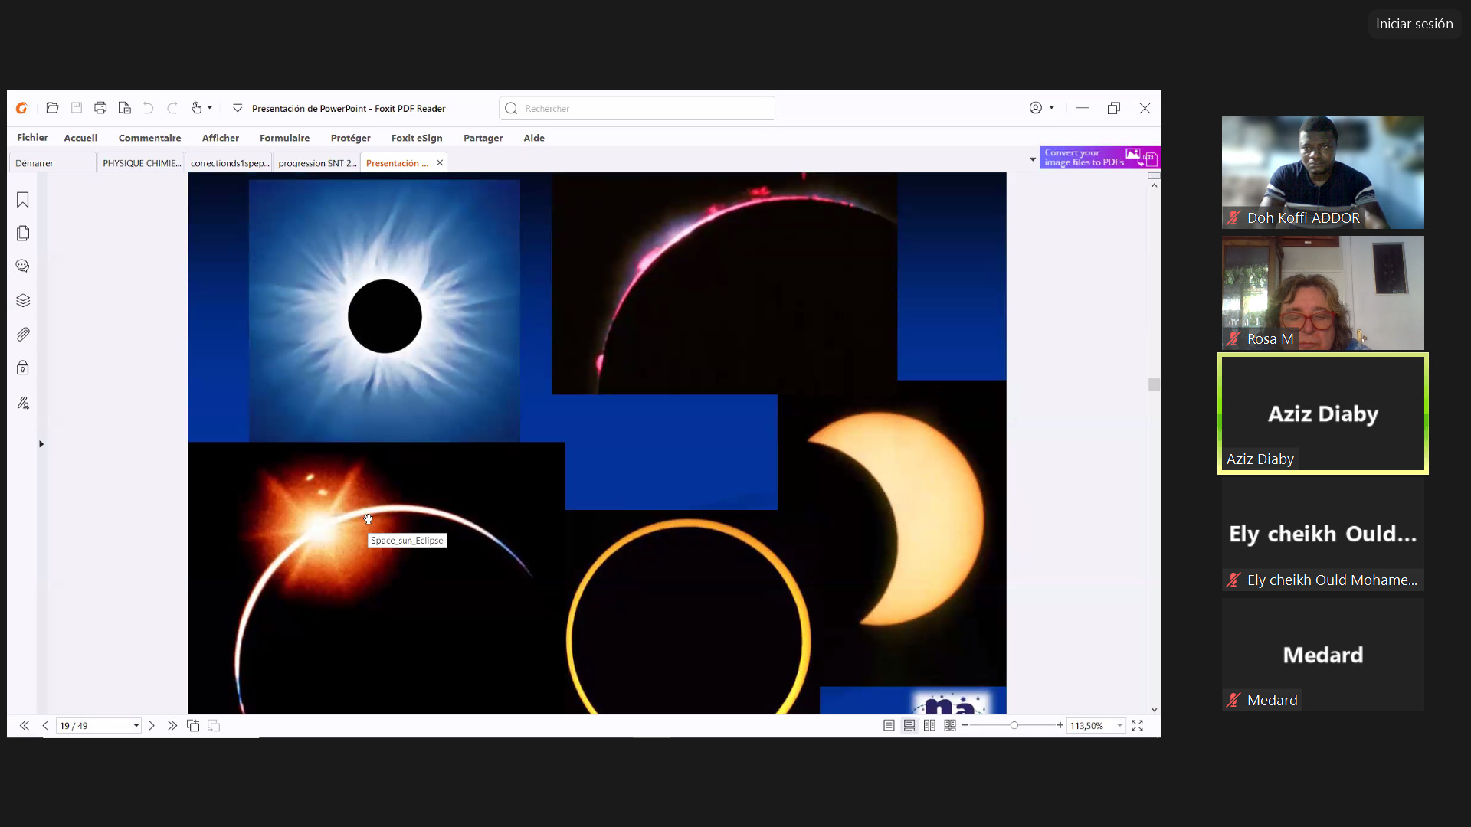This screenshot has width=1471, height=827.
Task: Click the zoom out minus button
Action: pyautogui.click(x=965, y=725)
